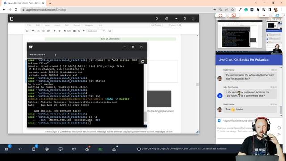Click the notebook window's reload circle icon
Screen dimensions: 286x161
[x=157, y=19]
